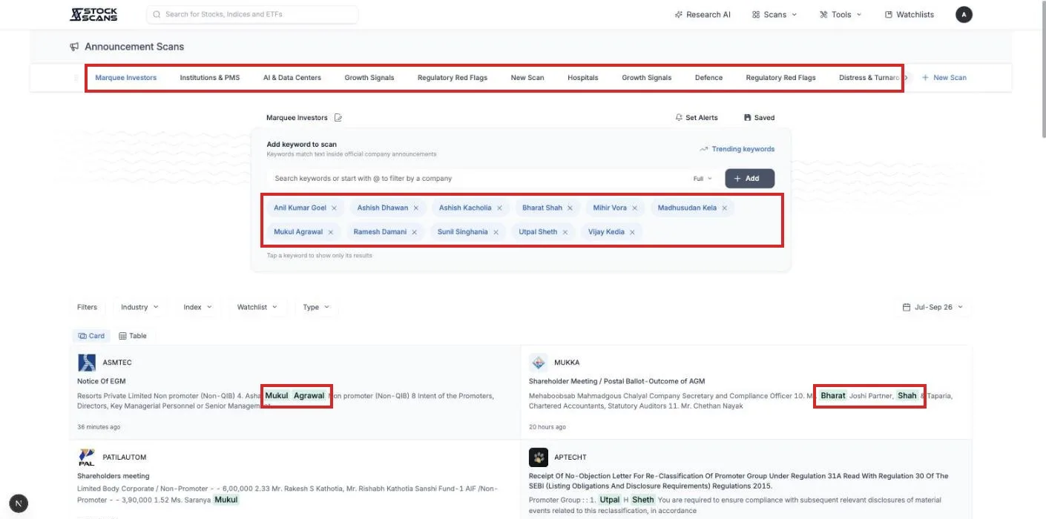Image resolution: width=1046 pixels, height=519 pixels.
Task: Open the Scans dropdown menu
Action: (x=774, y=14)
